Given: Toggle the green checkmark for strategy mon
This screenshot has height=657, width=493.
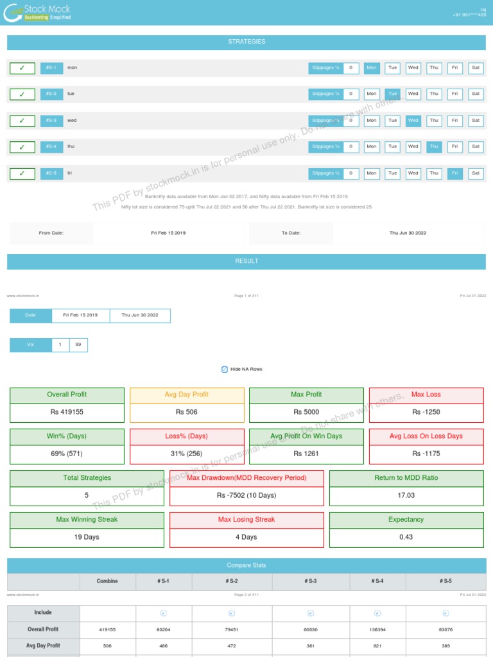Looking at the screenshot, I should click(22, 68).
